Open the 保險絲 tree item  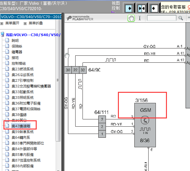(x=17, y=46)
